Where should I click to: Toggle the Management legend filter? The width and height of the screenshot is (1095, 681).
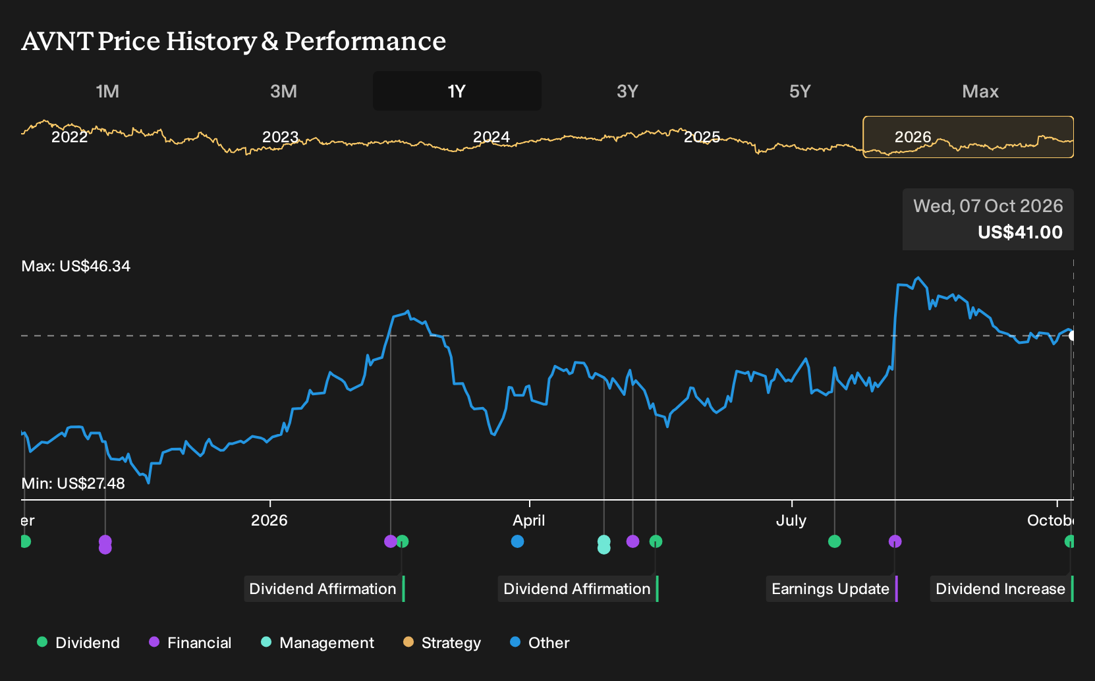318,643
